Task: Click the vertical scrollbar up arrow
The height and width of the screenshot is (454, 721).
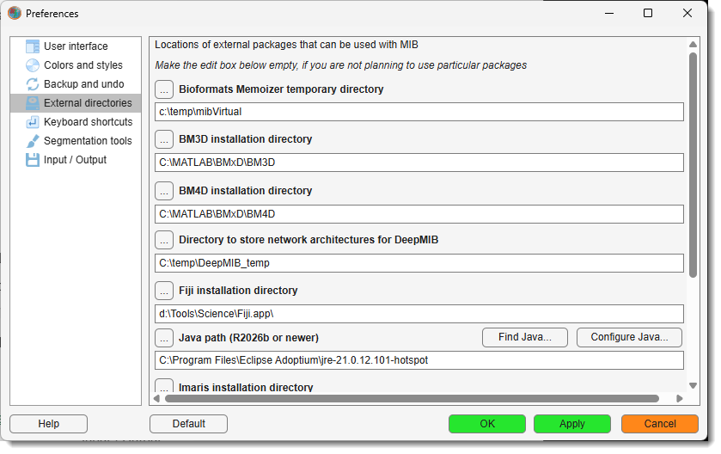Action: click(693, 45)
